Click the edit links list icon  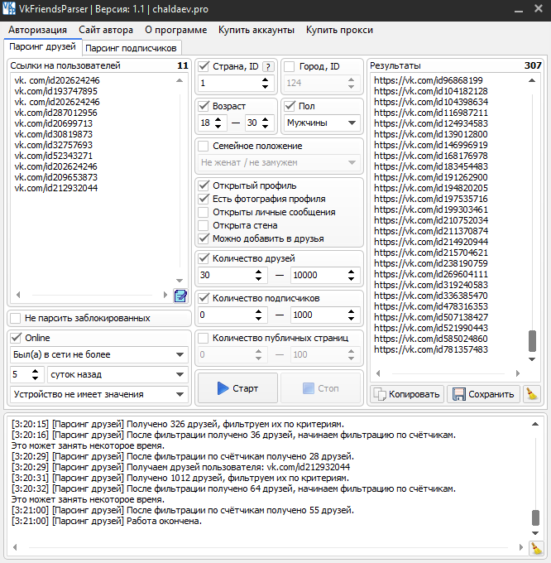pos(180,296)
